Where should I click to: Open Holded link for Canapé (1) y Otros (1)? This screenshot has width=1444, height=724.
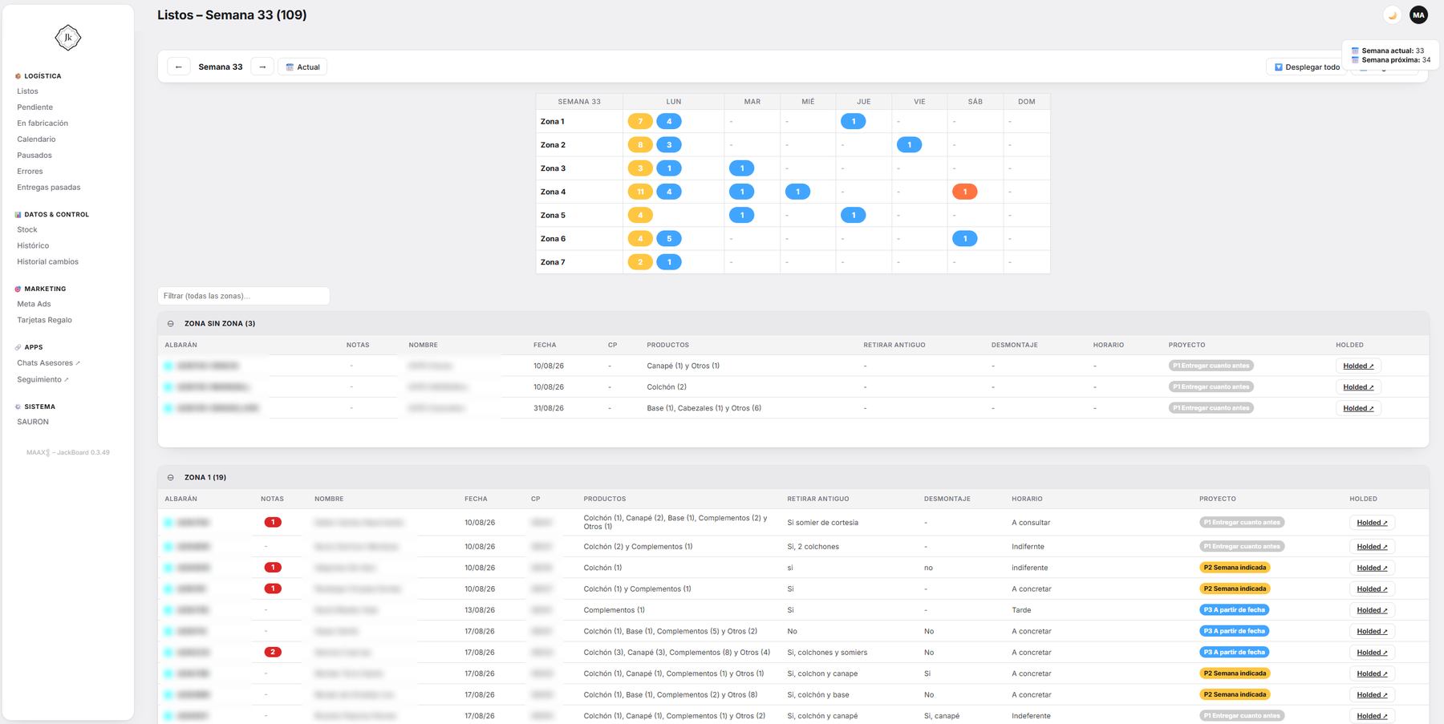pos(1358,366)
